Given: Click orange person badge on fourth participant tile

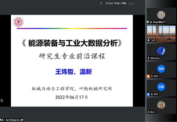Looking at the screenshot, I should [148, 76].
